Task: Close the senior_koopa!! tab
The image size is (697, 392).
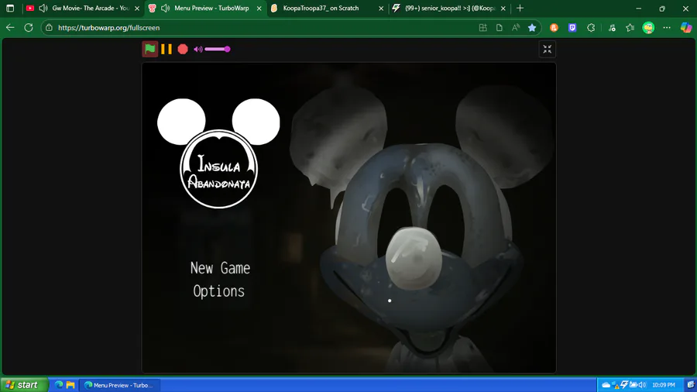Action: [x=503, y=9]
